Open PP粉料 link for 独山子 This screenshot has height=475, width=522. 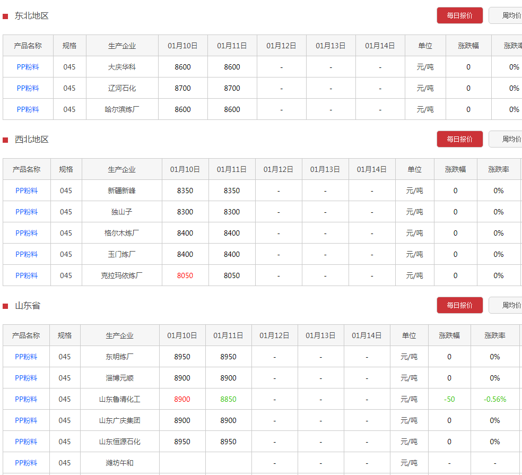pyautogui.click(x=27, y=212)
